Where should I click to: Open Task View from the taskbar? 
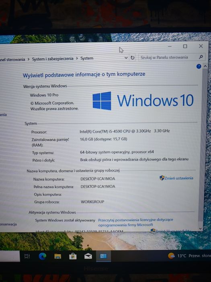point(27,256)
